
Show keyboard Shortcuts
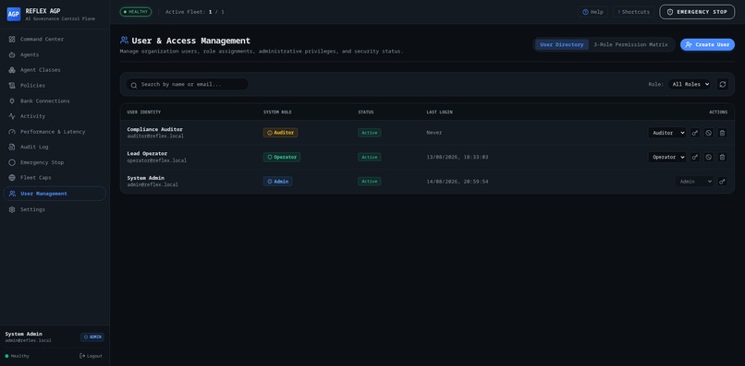pos(633,12)
